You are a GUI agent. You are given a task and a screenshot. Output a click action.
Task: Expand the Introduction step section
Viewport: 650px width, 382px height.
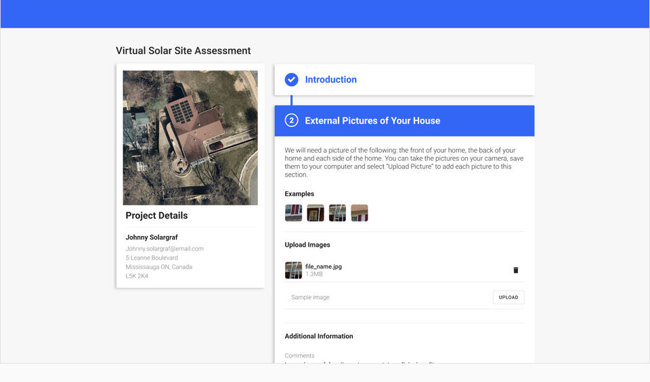[404, 80]
